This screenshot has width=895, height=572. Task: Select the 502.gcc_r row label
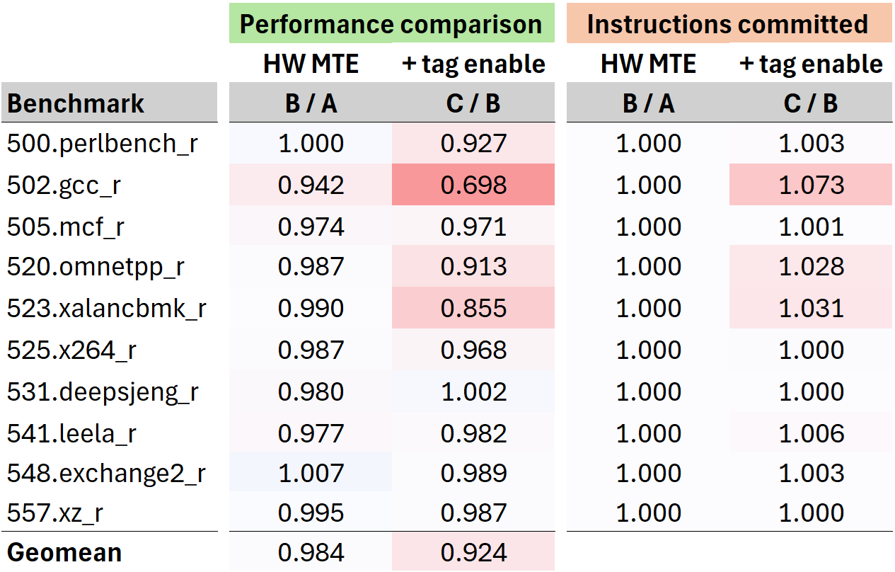coord(64,185)
